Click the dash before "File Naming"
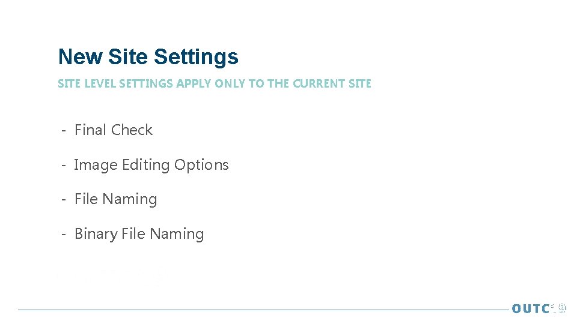This screenshot has height=324, width=577. pos(63,199)
